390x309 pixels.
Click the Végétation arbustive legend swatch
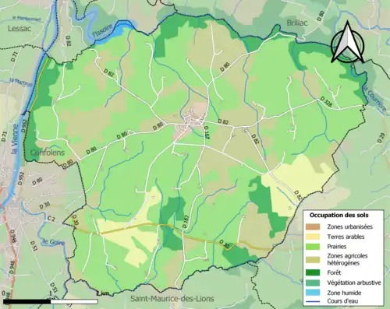click(x=313, y=283)
